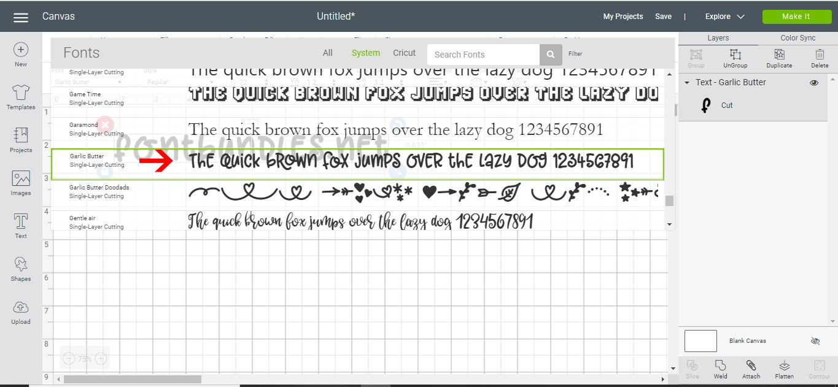Click the Blank Canvas color swatch
This screenshot has width=838, height=387.
[700, 341]
